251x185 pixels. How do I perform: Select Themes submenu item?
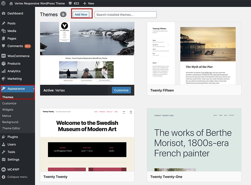tap(8, 97)
